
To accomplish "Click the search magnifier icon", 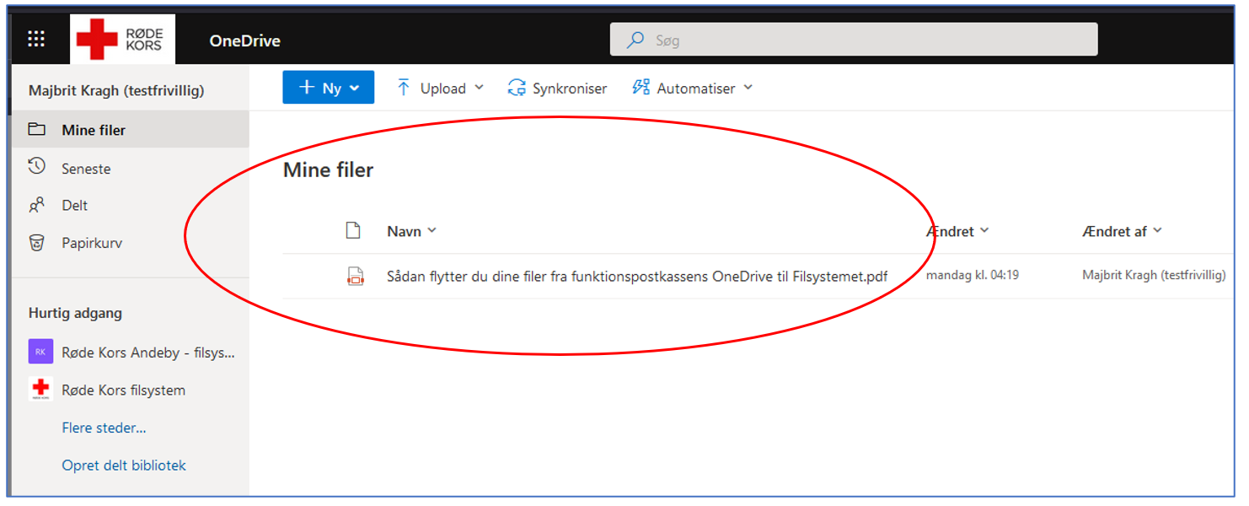I will point(636,40).
